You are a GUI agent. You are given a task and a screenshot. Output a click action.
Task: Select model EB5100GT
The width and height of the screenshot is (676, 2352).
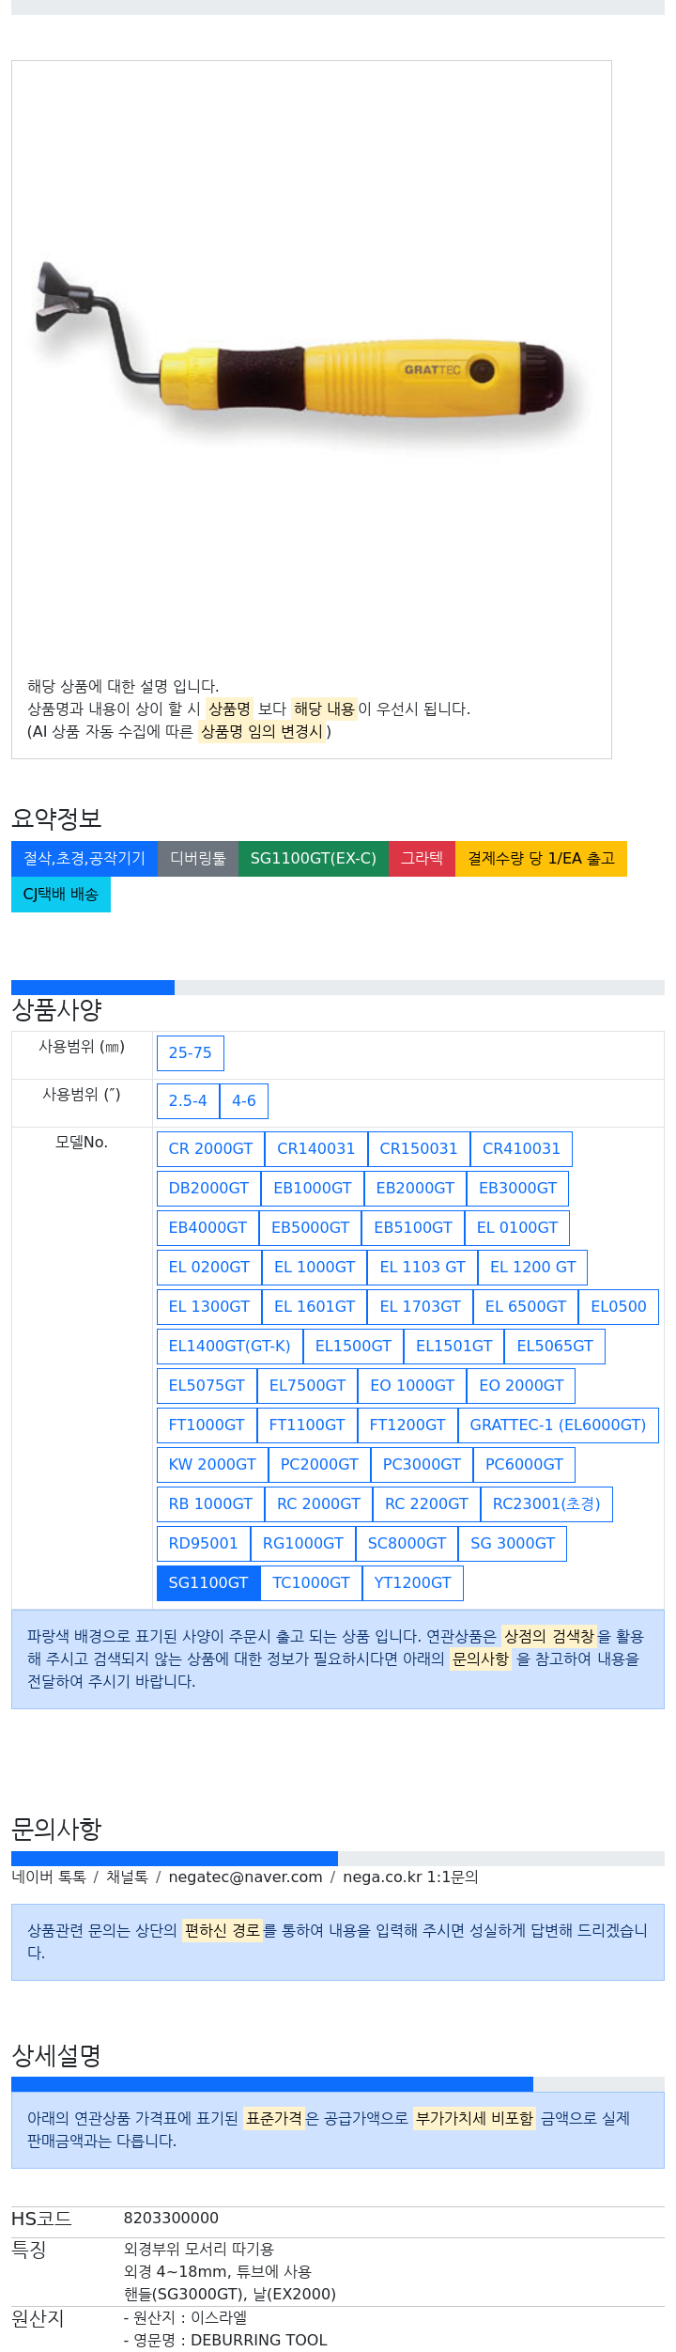click(413, 1228)
